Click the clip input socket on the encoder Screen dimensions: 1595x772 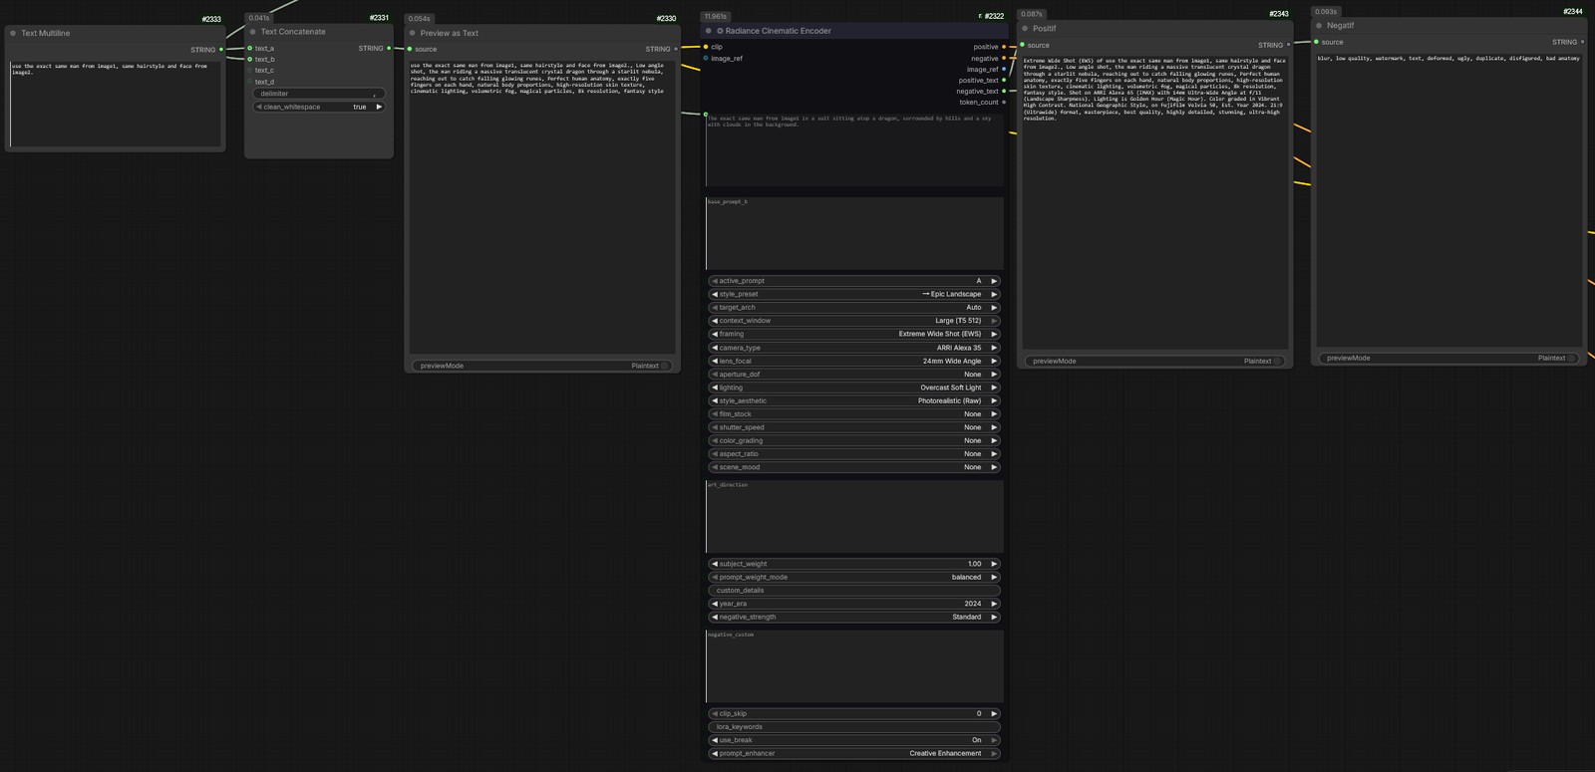click(x=706, y=47)
